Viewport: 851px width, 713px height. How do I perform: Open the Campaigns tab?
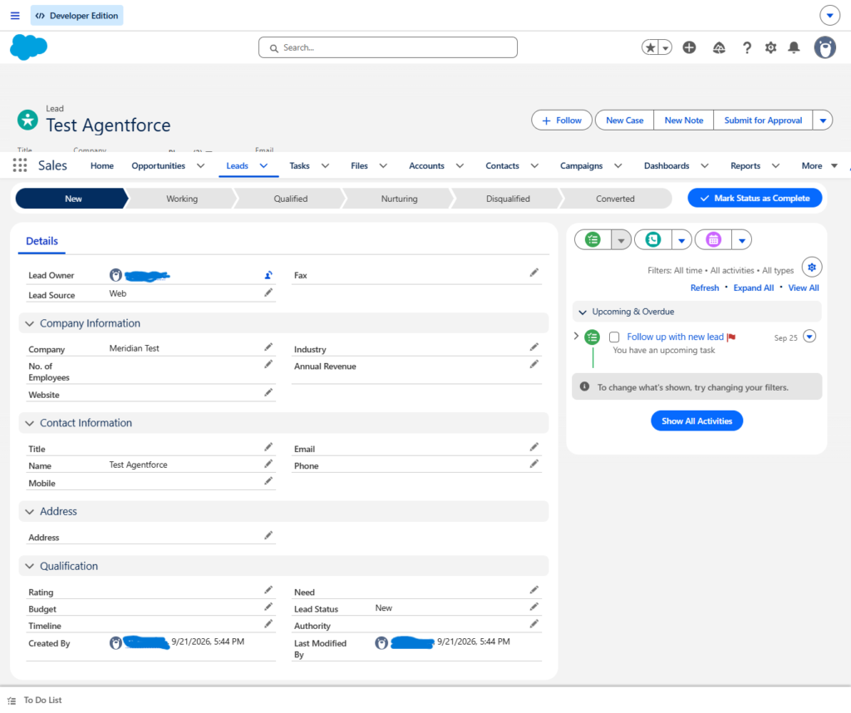click(x=581, y=165)
